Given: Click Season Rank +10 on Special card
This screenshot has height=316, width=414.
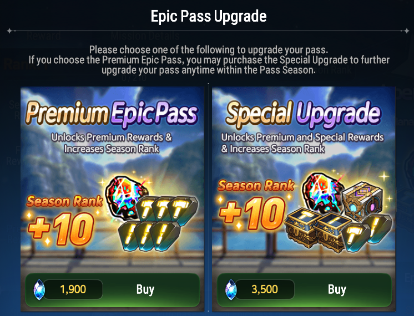Looking at the screenshot, I should click(x=256, y=204).
